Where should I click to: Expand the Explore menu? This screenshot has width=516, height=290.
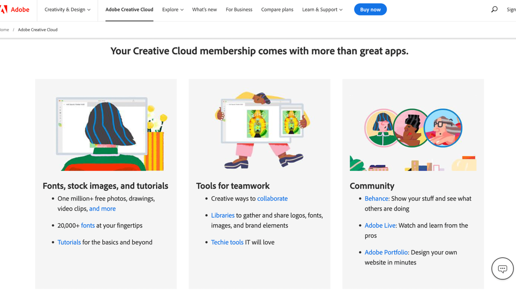(173, 10)
